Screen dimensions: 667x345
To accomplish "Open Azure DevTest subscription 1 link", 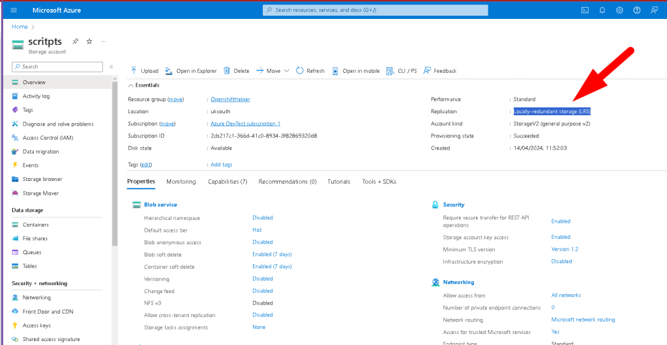I will [245, 124].
